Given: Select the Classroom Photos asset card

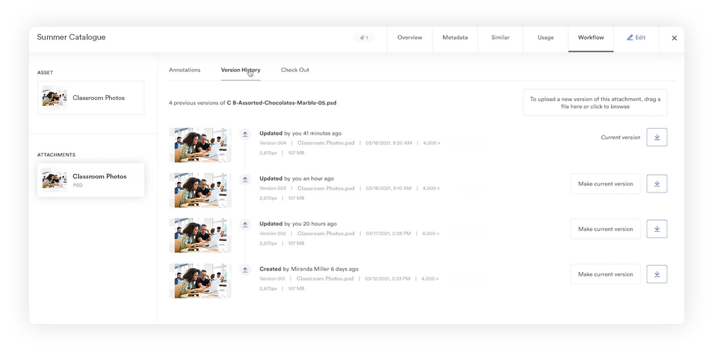Looking at the screenshot, I should click(91, 98).
